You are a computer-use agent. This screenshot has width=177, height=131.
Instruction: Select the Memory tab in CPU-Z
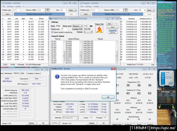click(17, 73)
